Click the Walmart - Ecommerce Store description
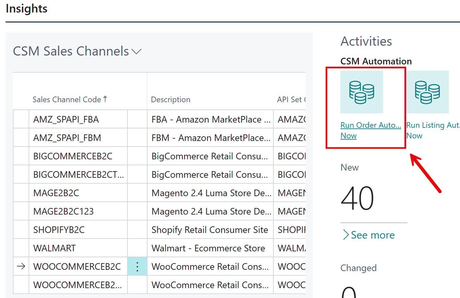Screen dimensions: 460x298 [208, 248]
